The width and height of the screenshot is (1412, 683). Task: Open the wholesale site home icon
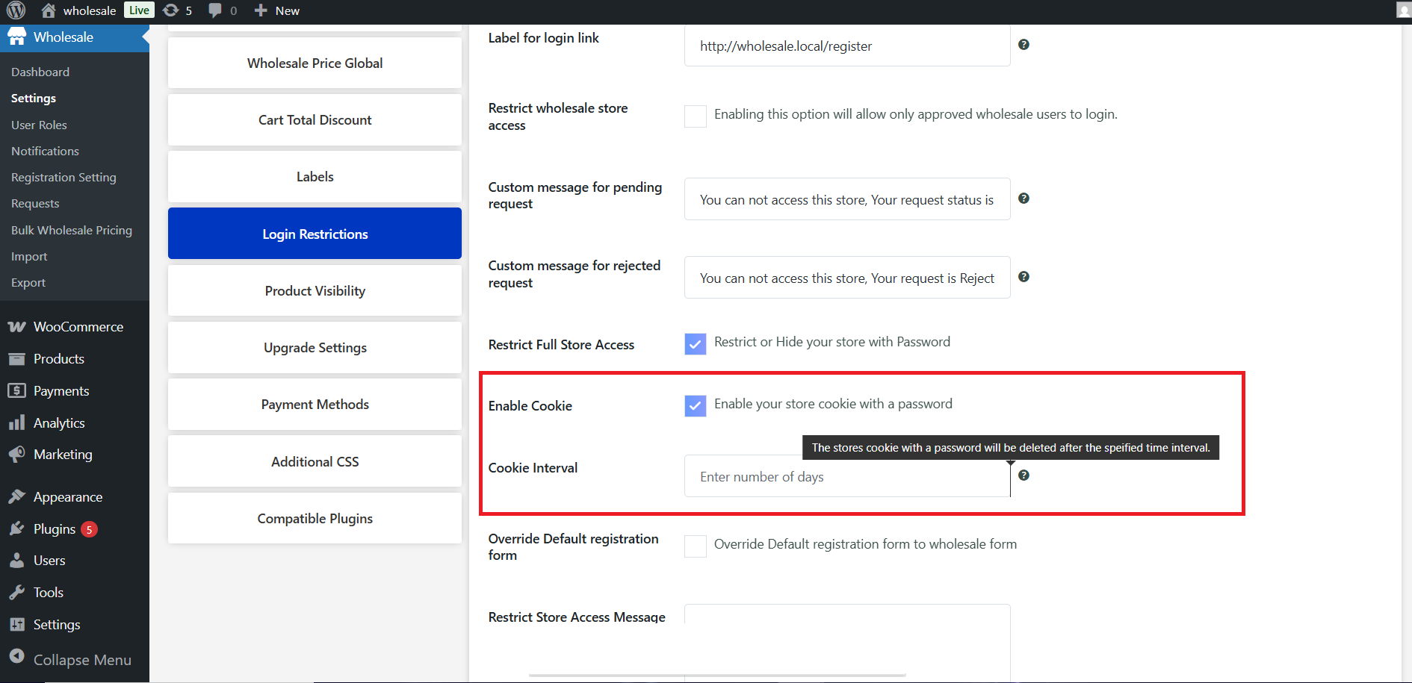pyautogui.click(x=49, y=10)
